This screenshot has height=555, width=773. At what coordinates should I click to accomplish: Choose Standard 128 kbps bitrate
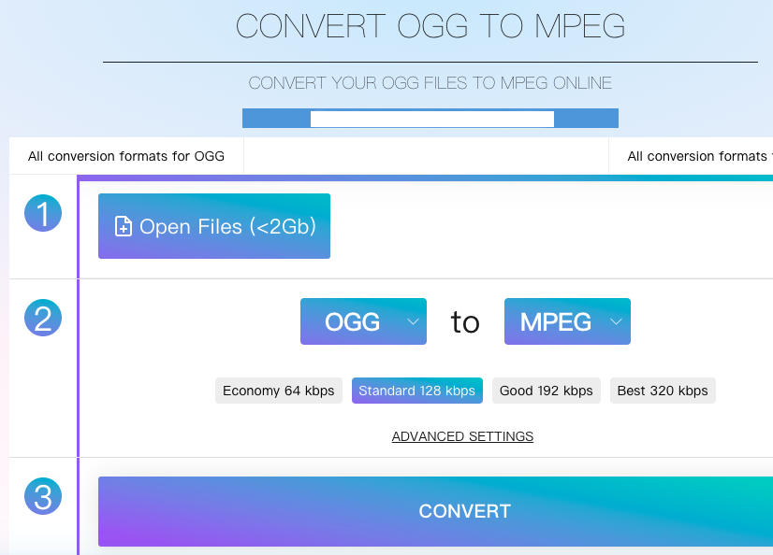point(416,391)
